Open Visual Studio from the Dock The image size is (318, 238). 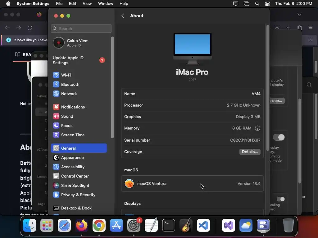(229, 225)
